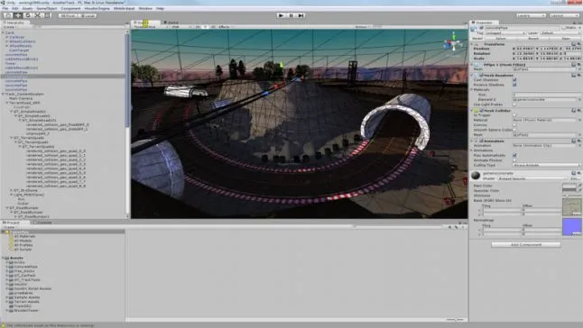This screenshot has width=583, height=328.
Task: Click the Main Color swatch
Action: coord(569,186)
